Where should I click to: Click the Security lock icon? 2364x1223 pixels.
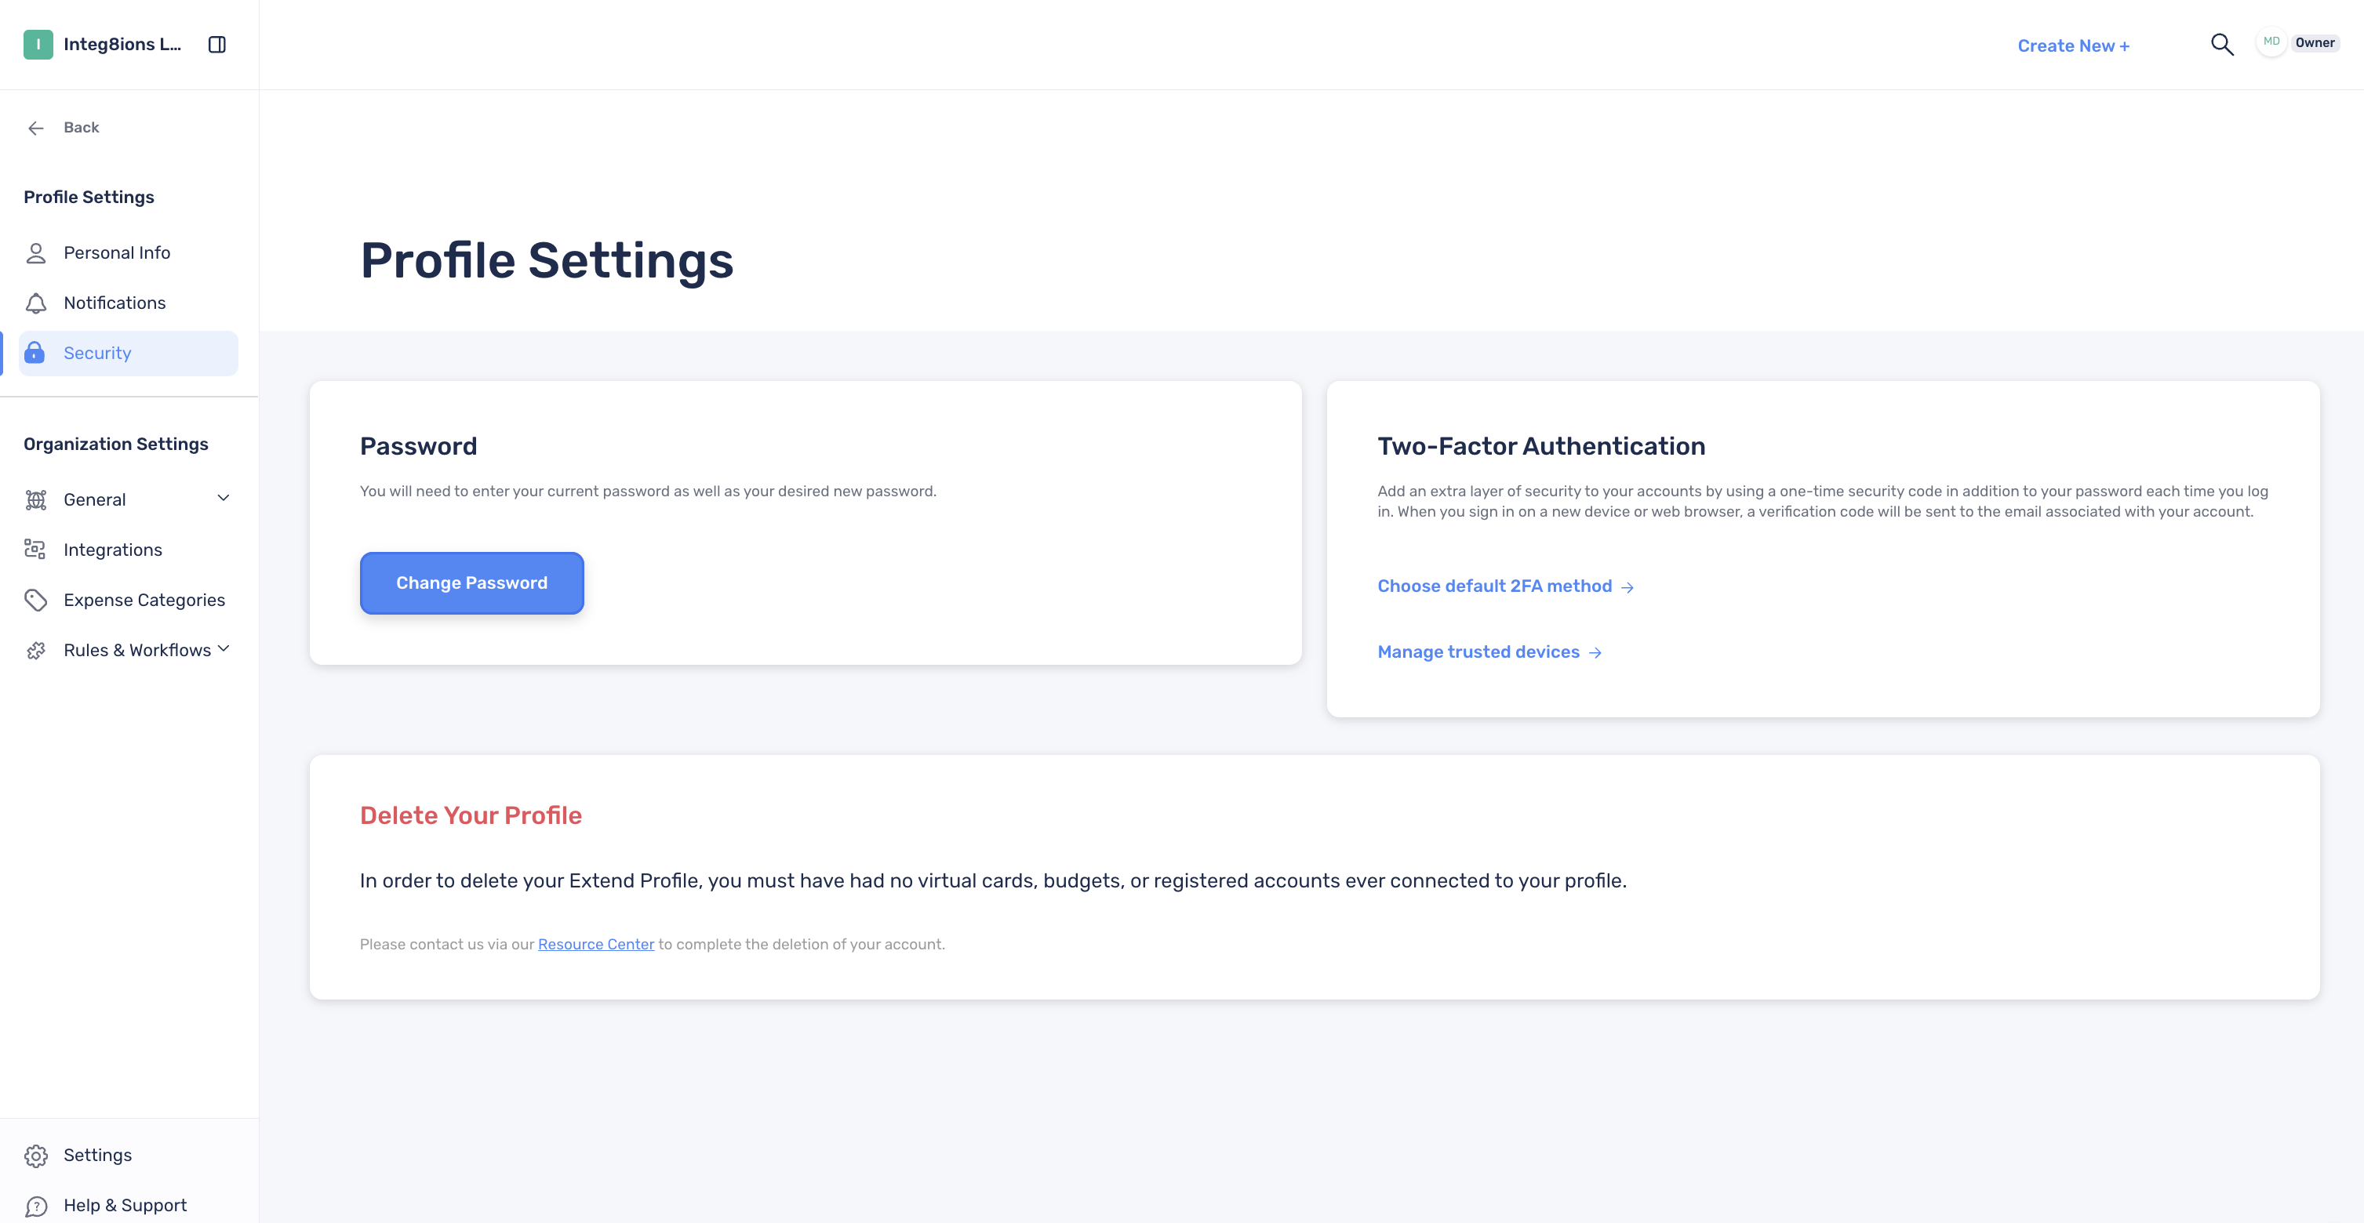[x=35, y=352]
